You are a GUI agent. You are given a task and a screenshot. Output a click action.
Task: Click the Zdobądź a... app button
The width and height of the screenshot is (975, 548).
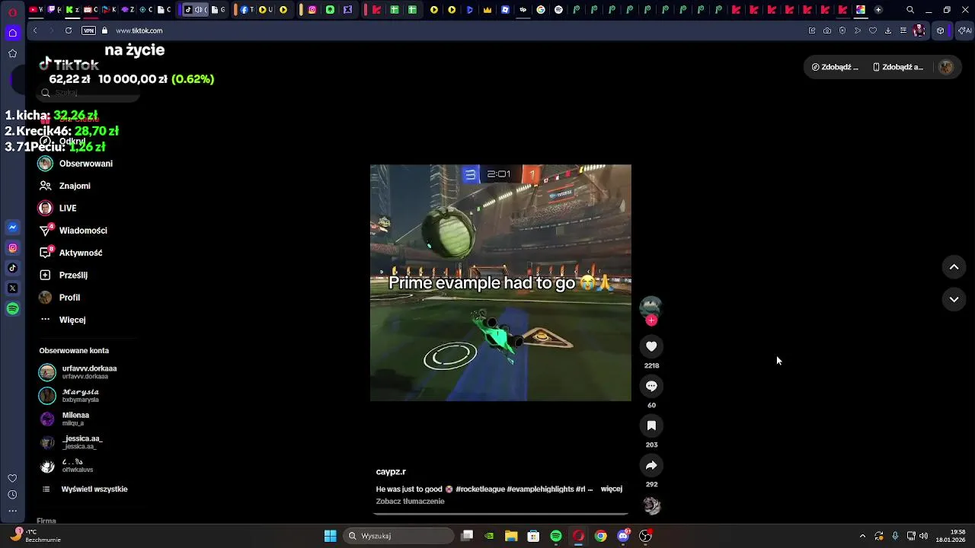[897, 67]
